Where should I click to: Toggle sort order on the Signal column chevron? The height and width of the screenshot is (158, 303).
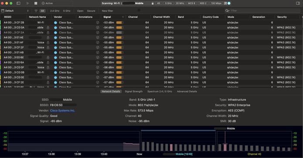click(x=123, y=17)
